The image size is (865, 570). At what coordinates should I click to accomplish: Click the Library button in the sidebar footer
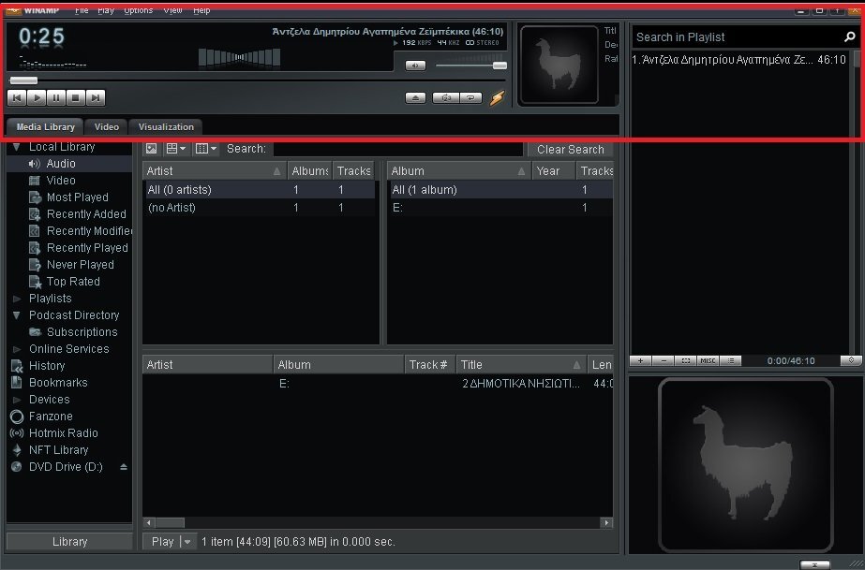[69, 541]
